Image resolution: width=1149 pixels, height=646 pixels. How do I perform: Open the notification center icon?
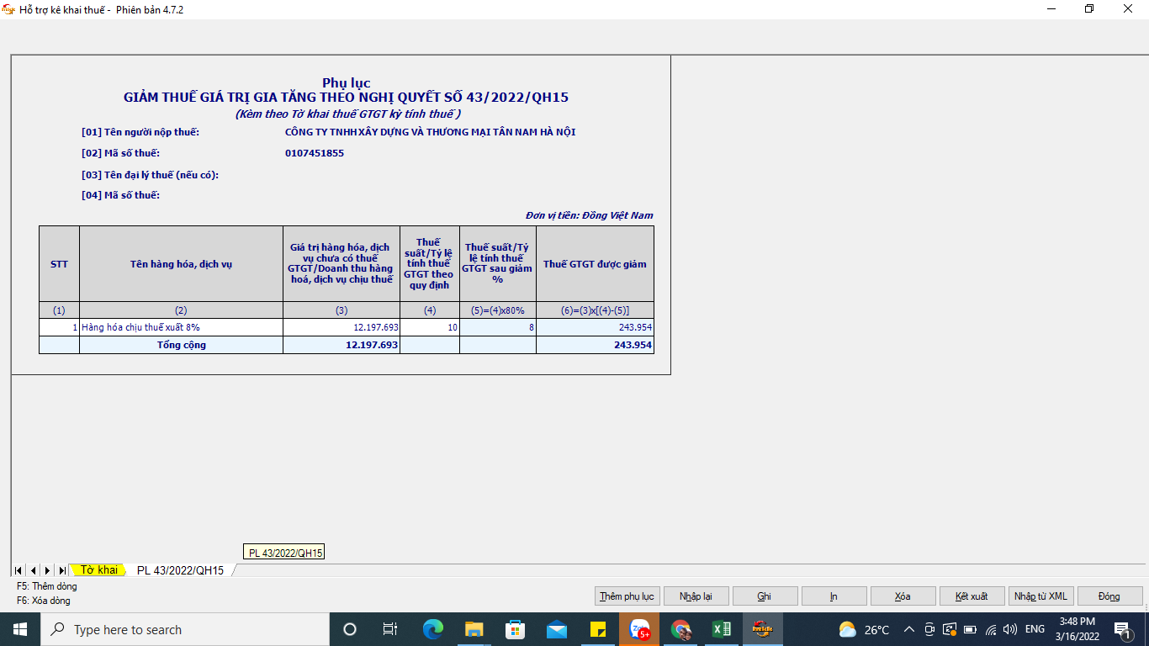[1122, 629]
